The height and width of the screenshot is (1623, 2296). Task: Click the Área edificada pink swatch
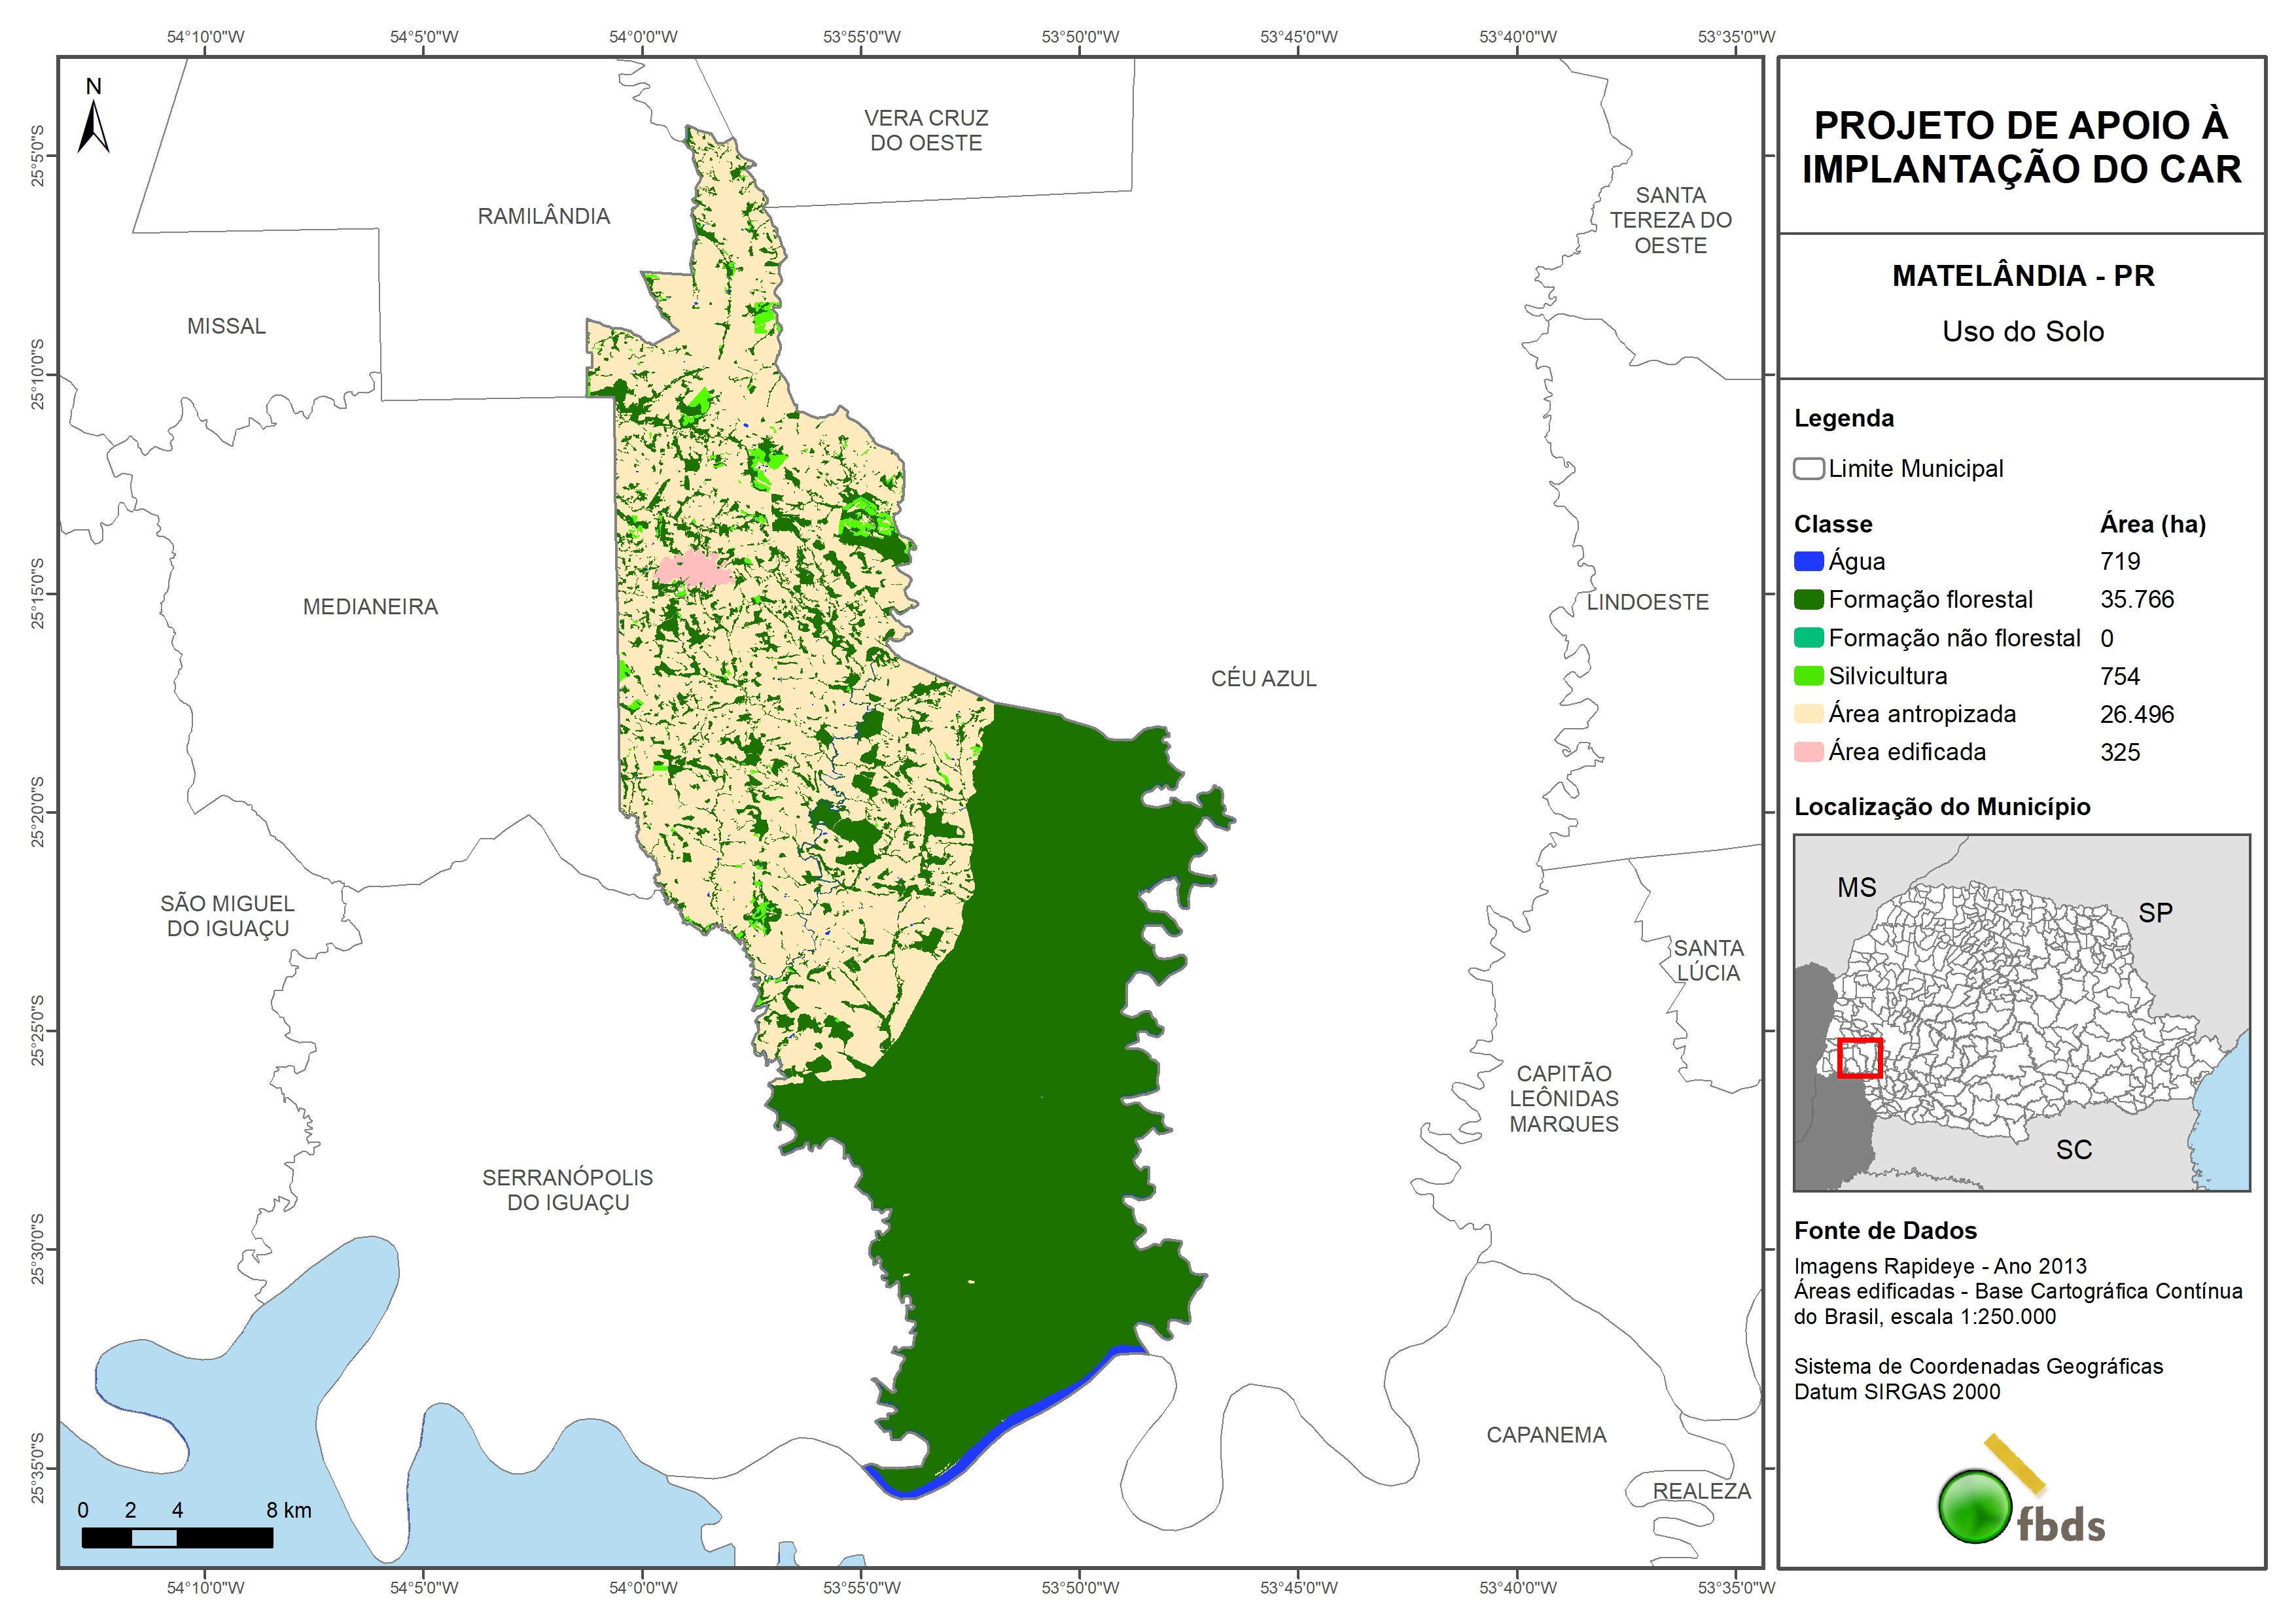1808,752
